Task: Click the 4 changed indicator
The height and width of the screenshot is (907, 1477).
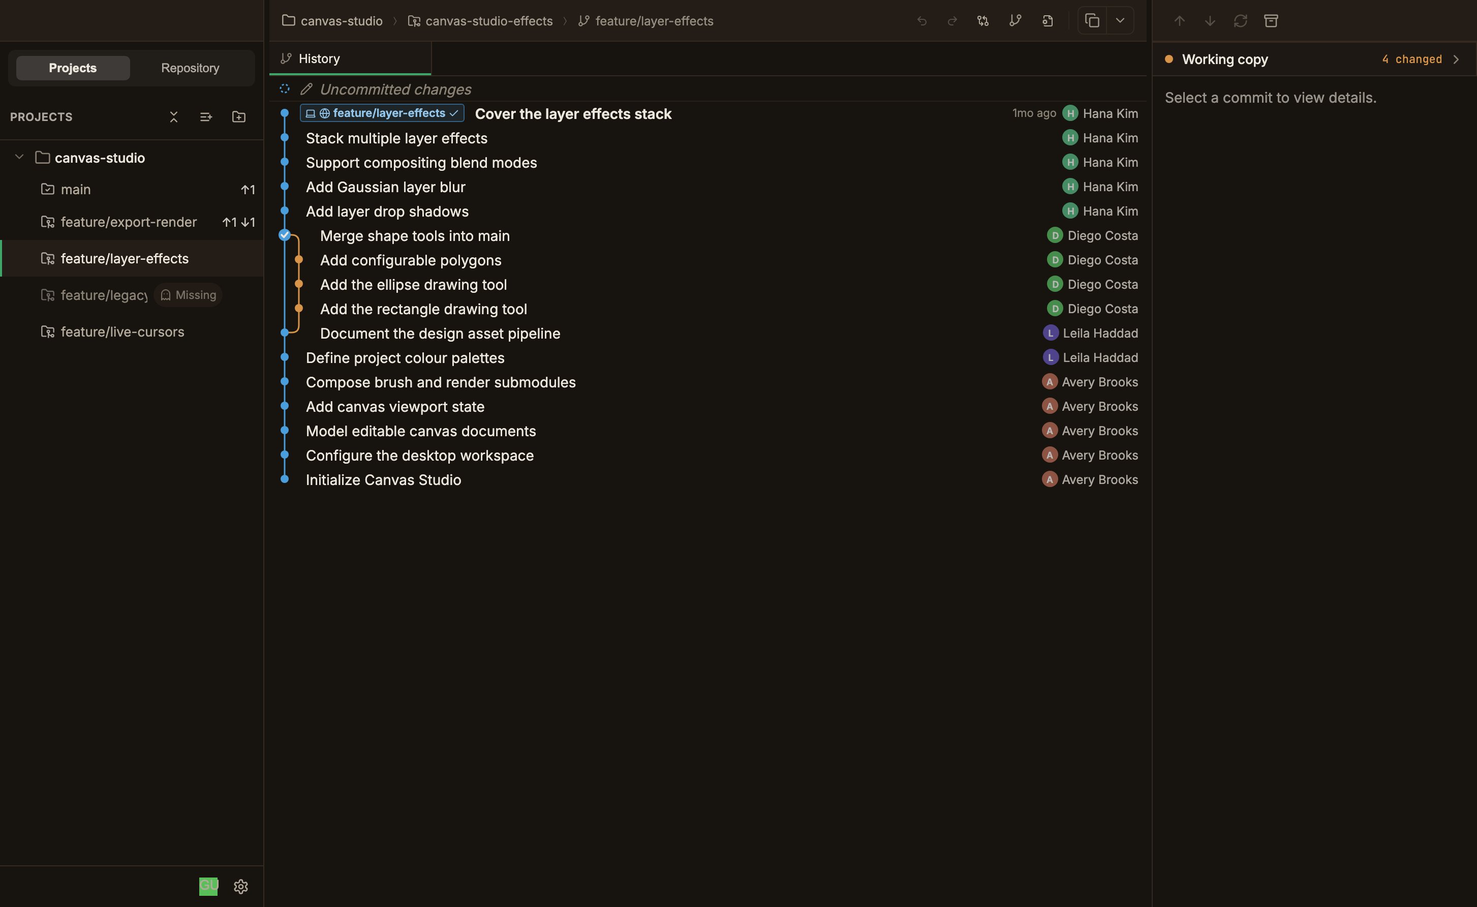Action: tap(1411, 59)
